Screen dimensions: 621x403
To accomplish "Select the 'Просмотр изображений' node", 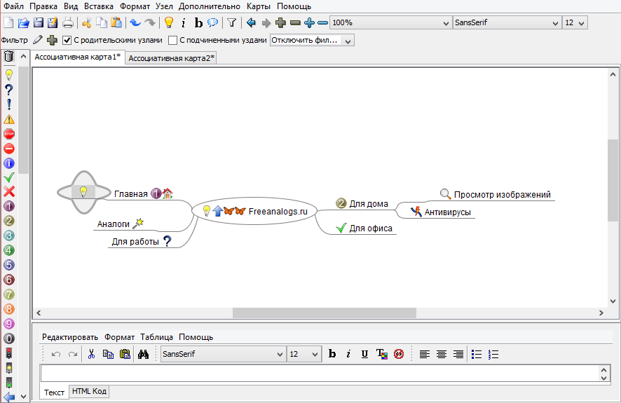I will point(496,194).
